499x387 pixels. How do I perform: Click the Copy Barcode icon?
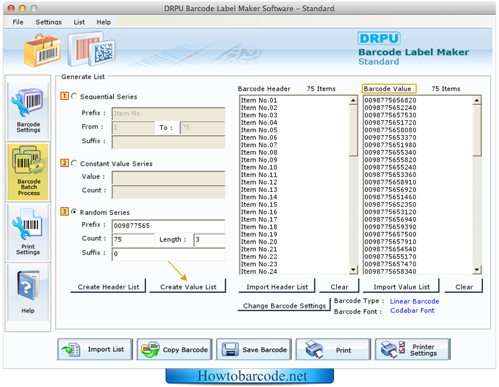[150, 349]
